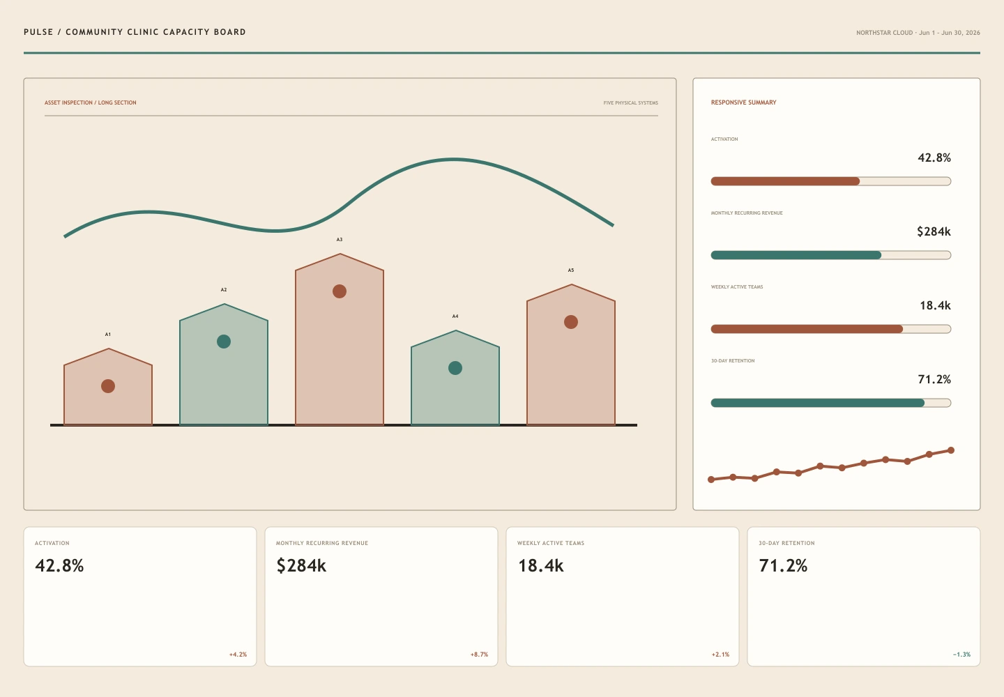Click the "ASSET INSPECTION / LONG SECTION" heading
Image resolution: width=1004 pixels, height=697 pixels.
[x=91, y=102]
